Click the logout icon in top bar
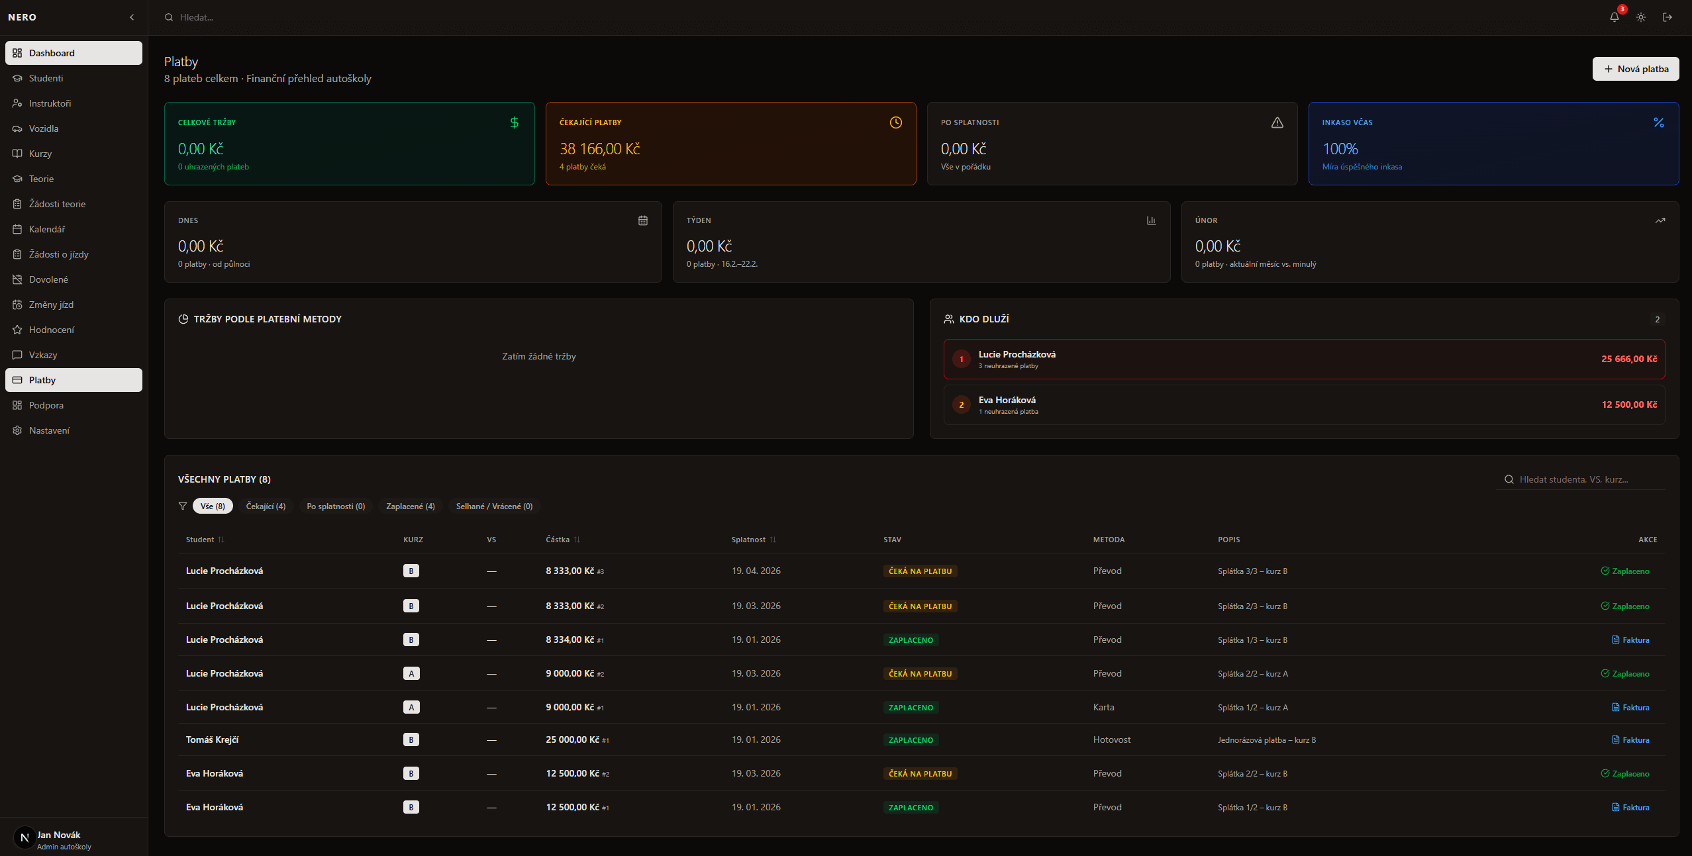 coord(1667,17)
